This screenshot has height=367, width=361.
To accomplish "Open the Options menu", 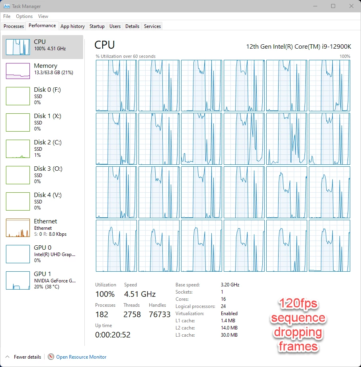I will tap(24, 16).
